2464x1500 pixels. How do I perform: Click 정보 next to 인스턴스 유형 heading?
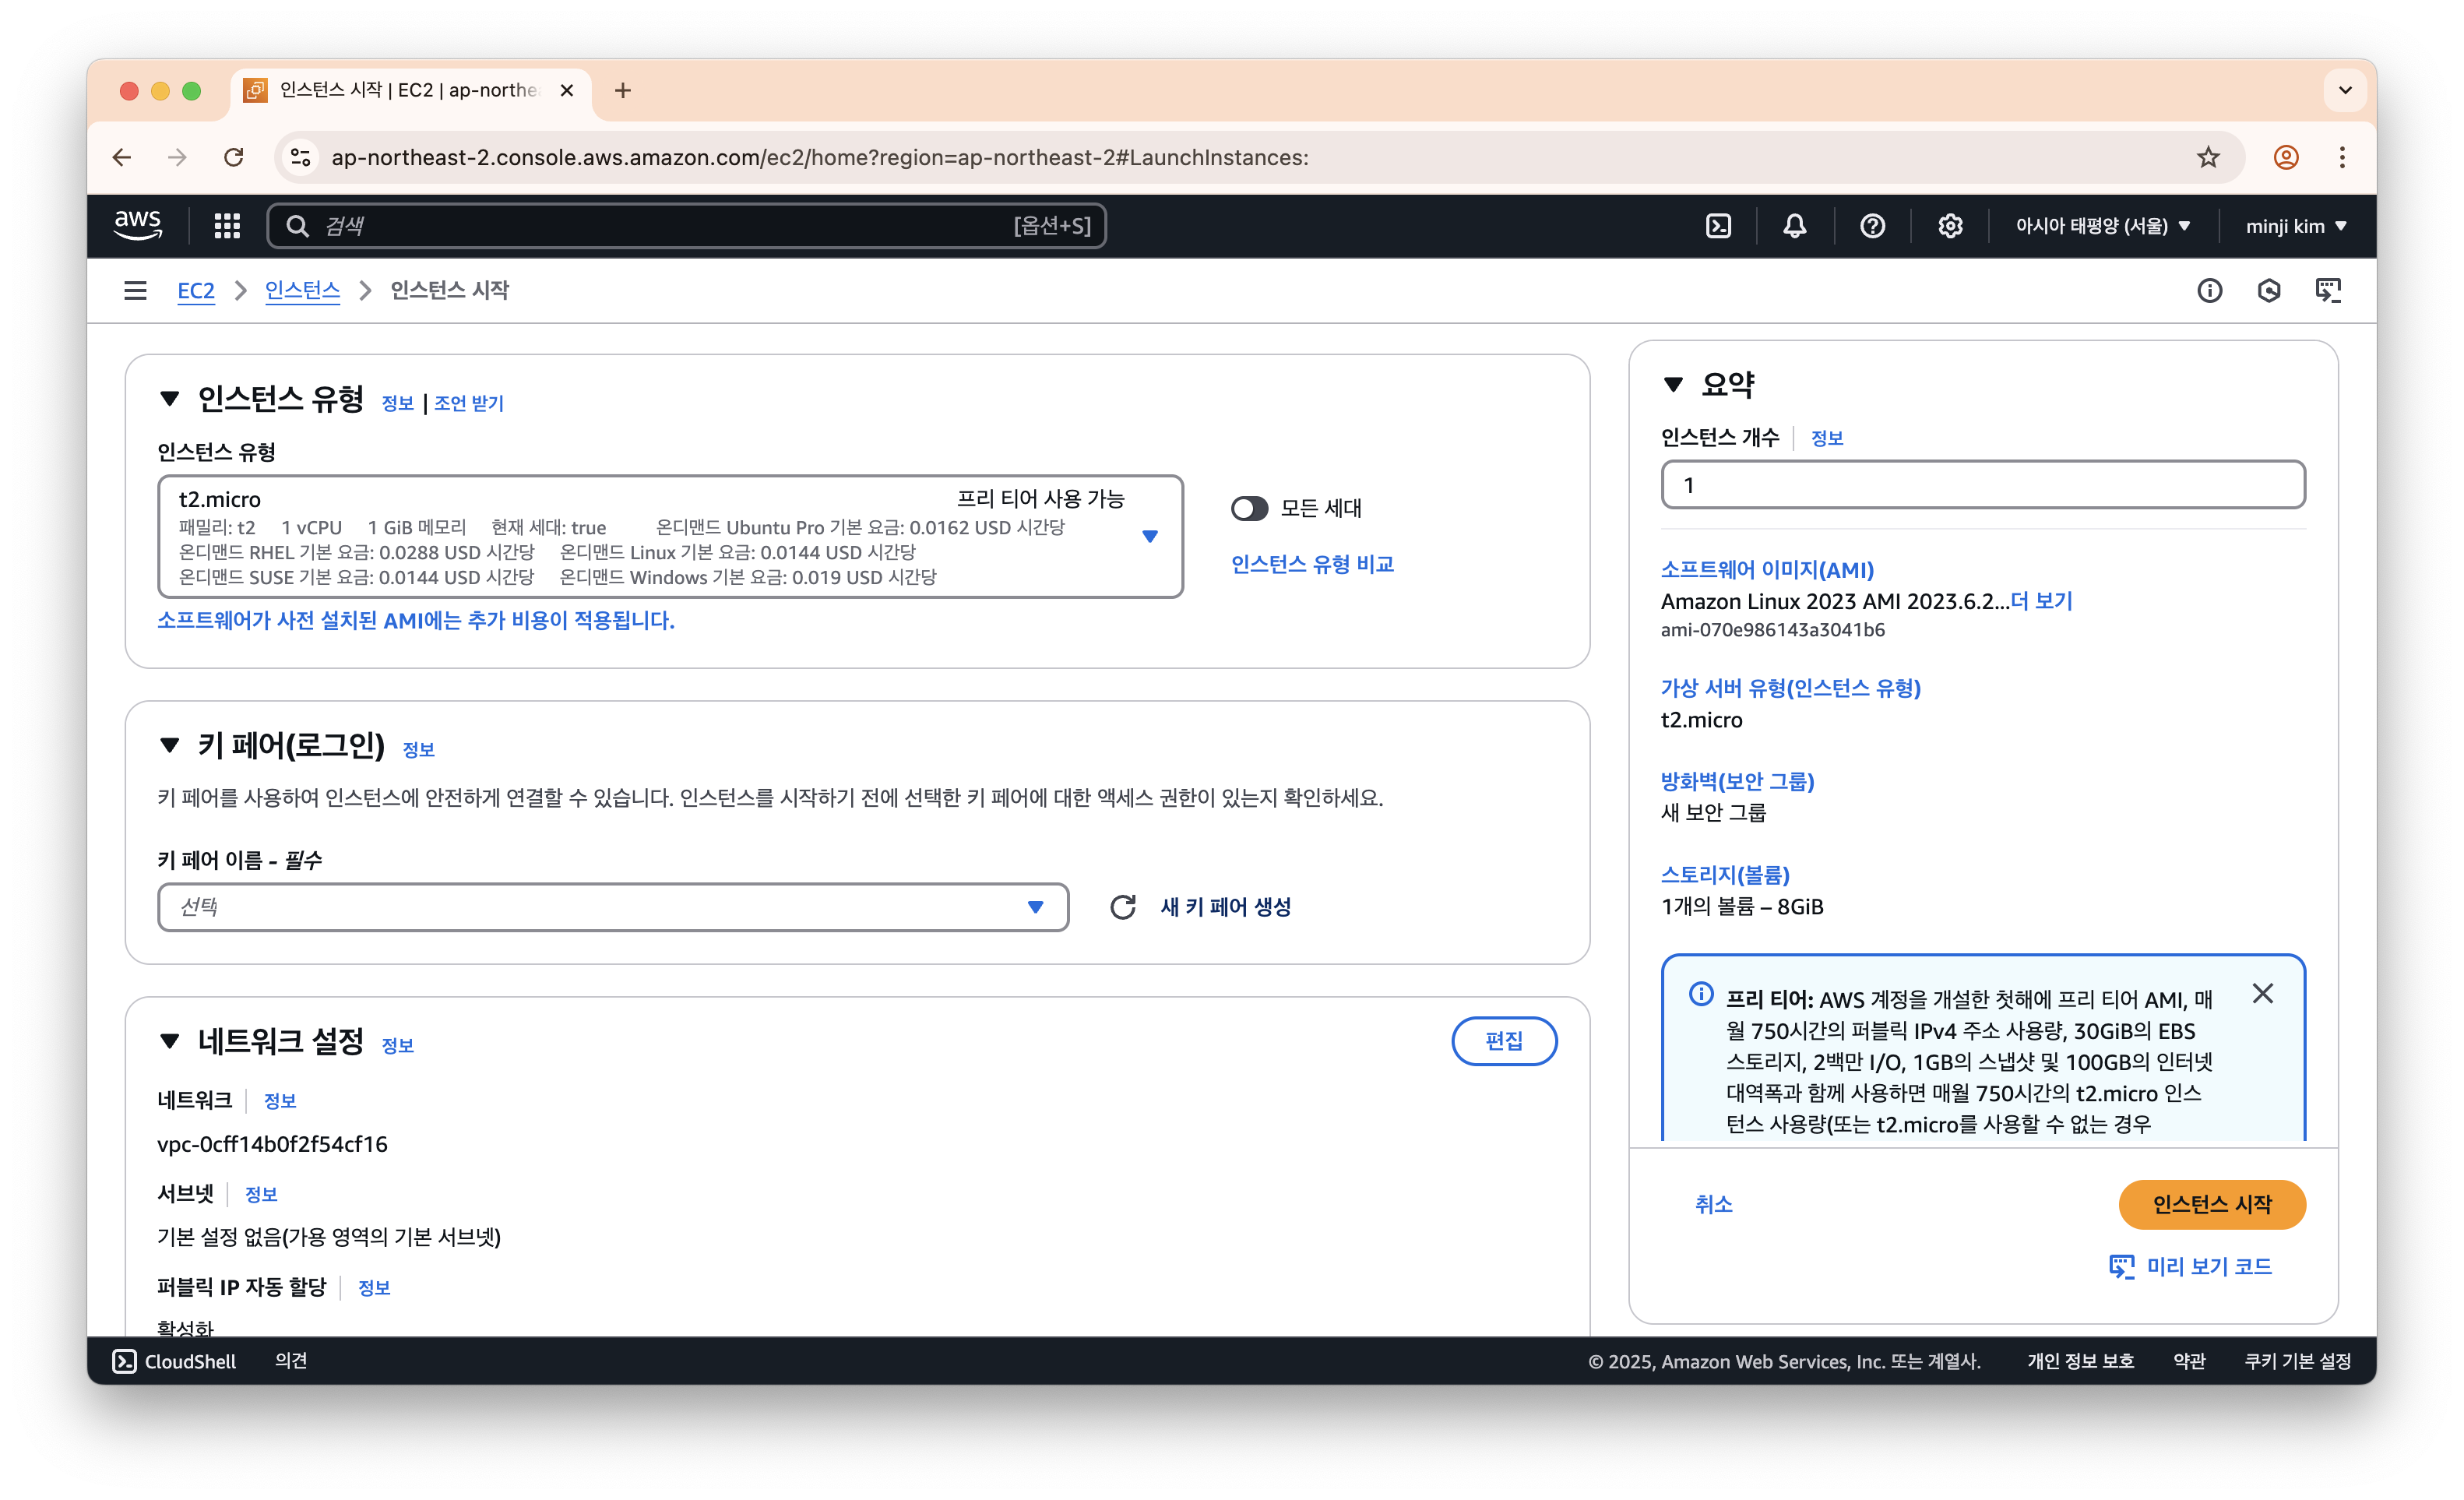click(x=398, y=403)
